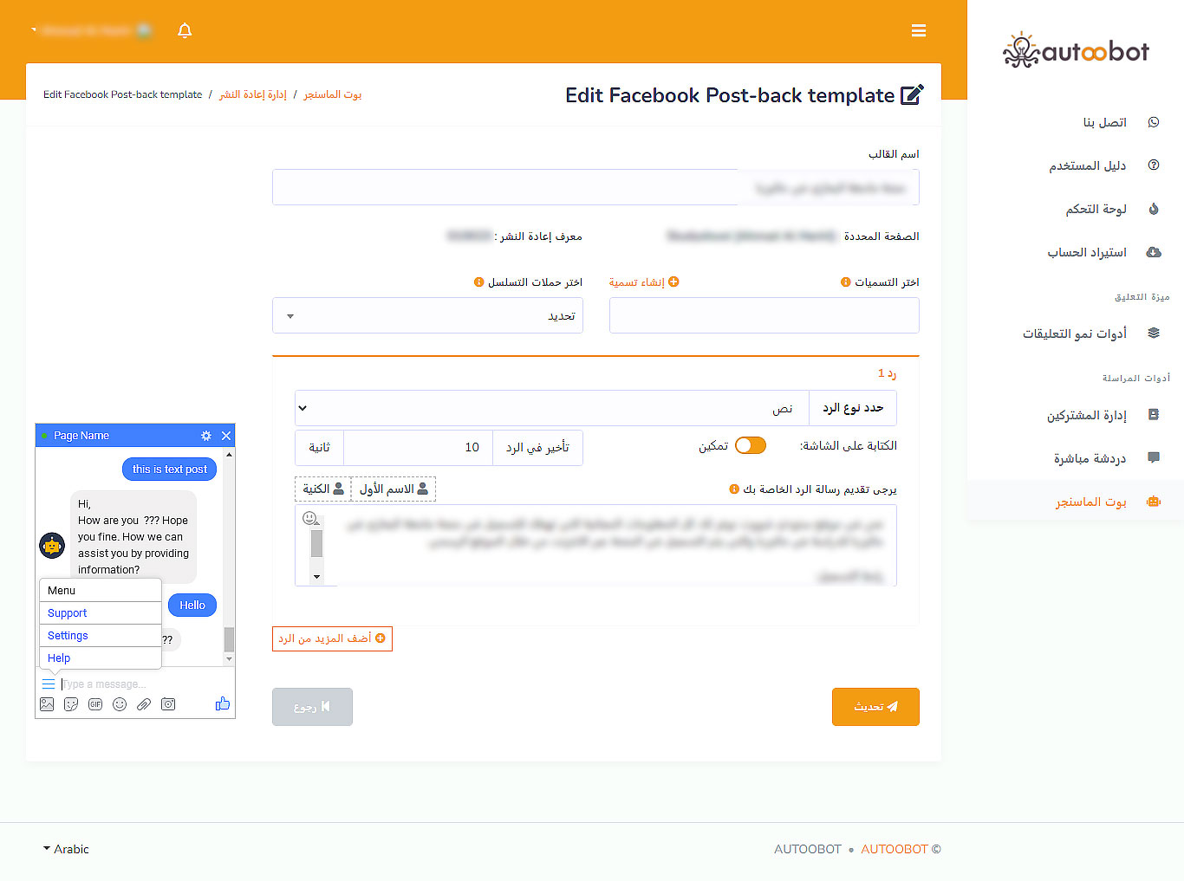
Task: Click the thumbs-up like icon in preview
Action: coord(223,704)
